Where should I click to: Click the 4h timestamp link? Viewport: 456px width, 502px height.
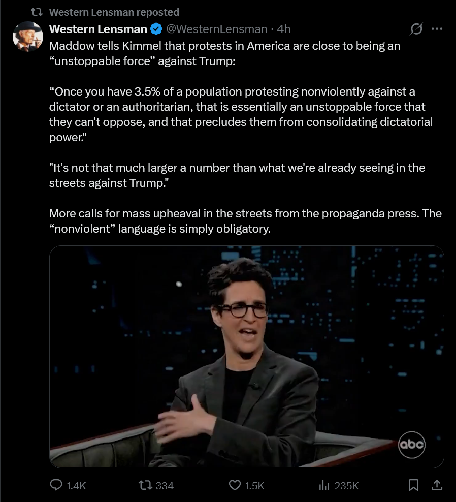[284, 29]
